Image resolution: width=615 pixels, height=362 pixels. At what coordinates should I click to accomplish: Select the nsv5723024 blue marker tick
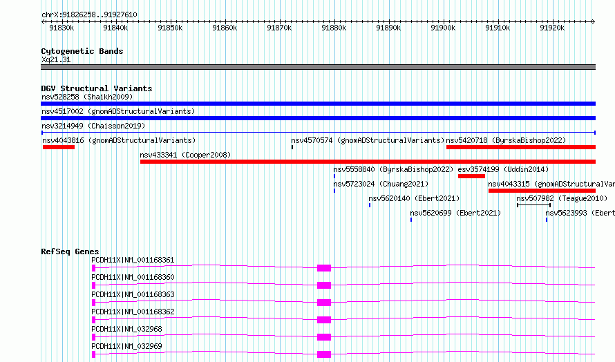tap(334, 191)
